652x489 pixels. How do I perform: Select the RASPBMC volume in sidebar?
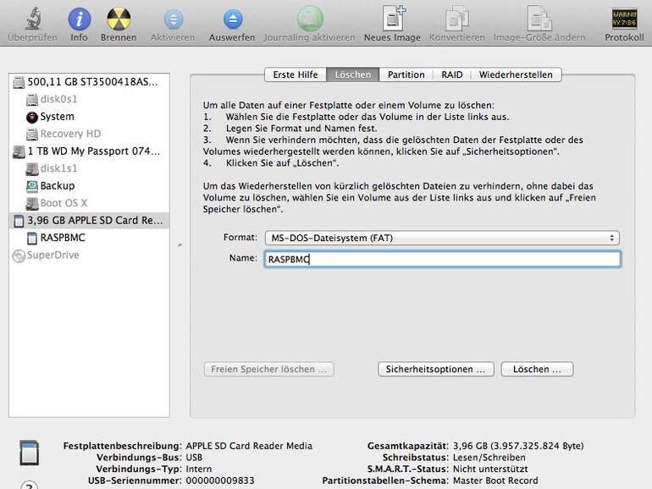(89, 238)
